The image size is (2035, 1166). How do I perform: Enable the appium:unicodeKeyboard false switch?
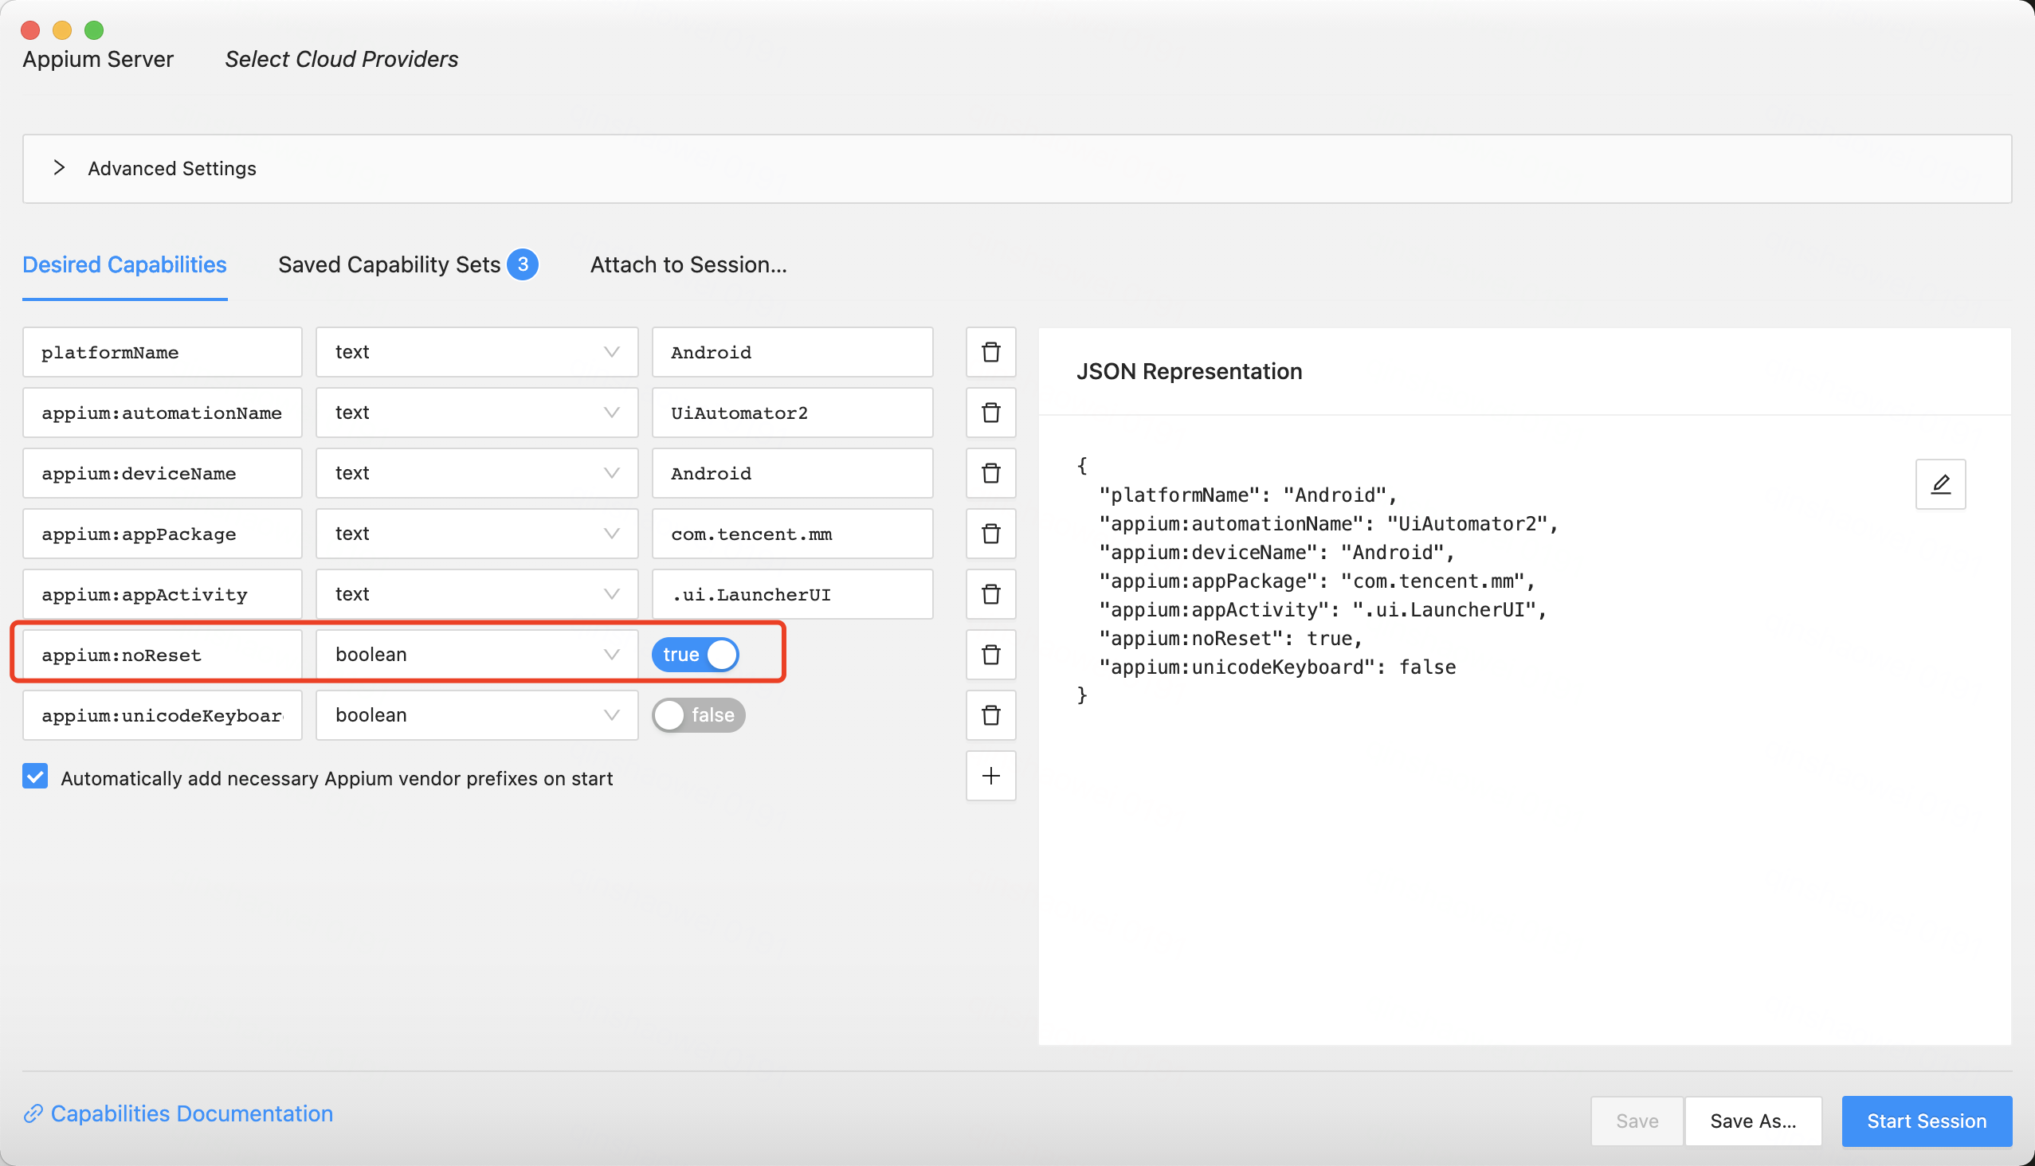tap(698, 715)
